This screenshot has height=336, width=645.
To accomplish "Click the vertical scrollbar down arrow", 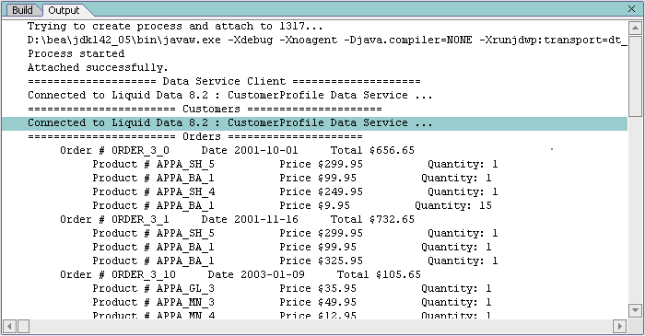I will click(x=635, y=310).
